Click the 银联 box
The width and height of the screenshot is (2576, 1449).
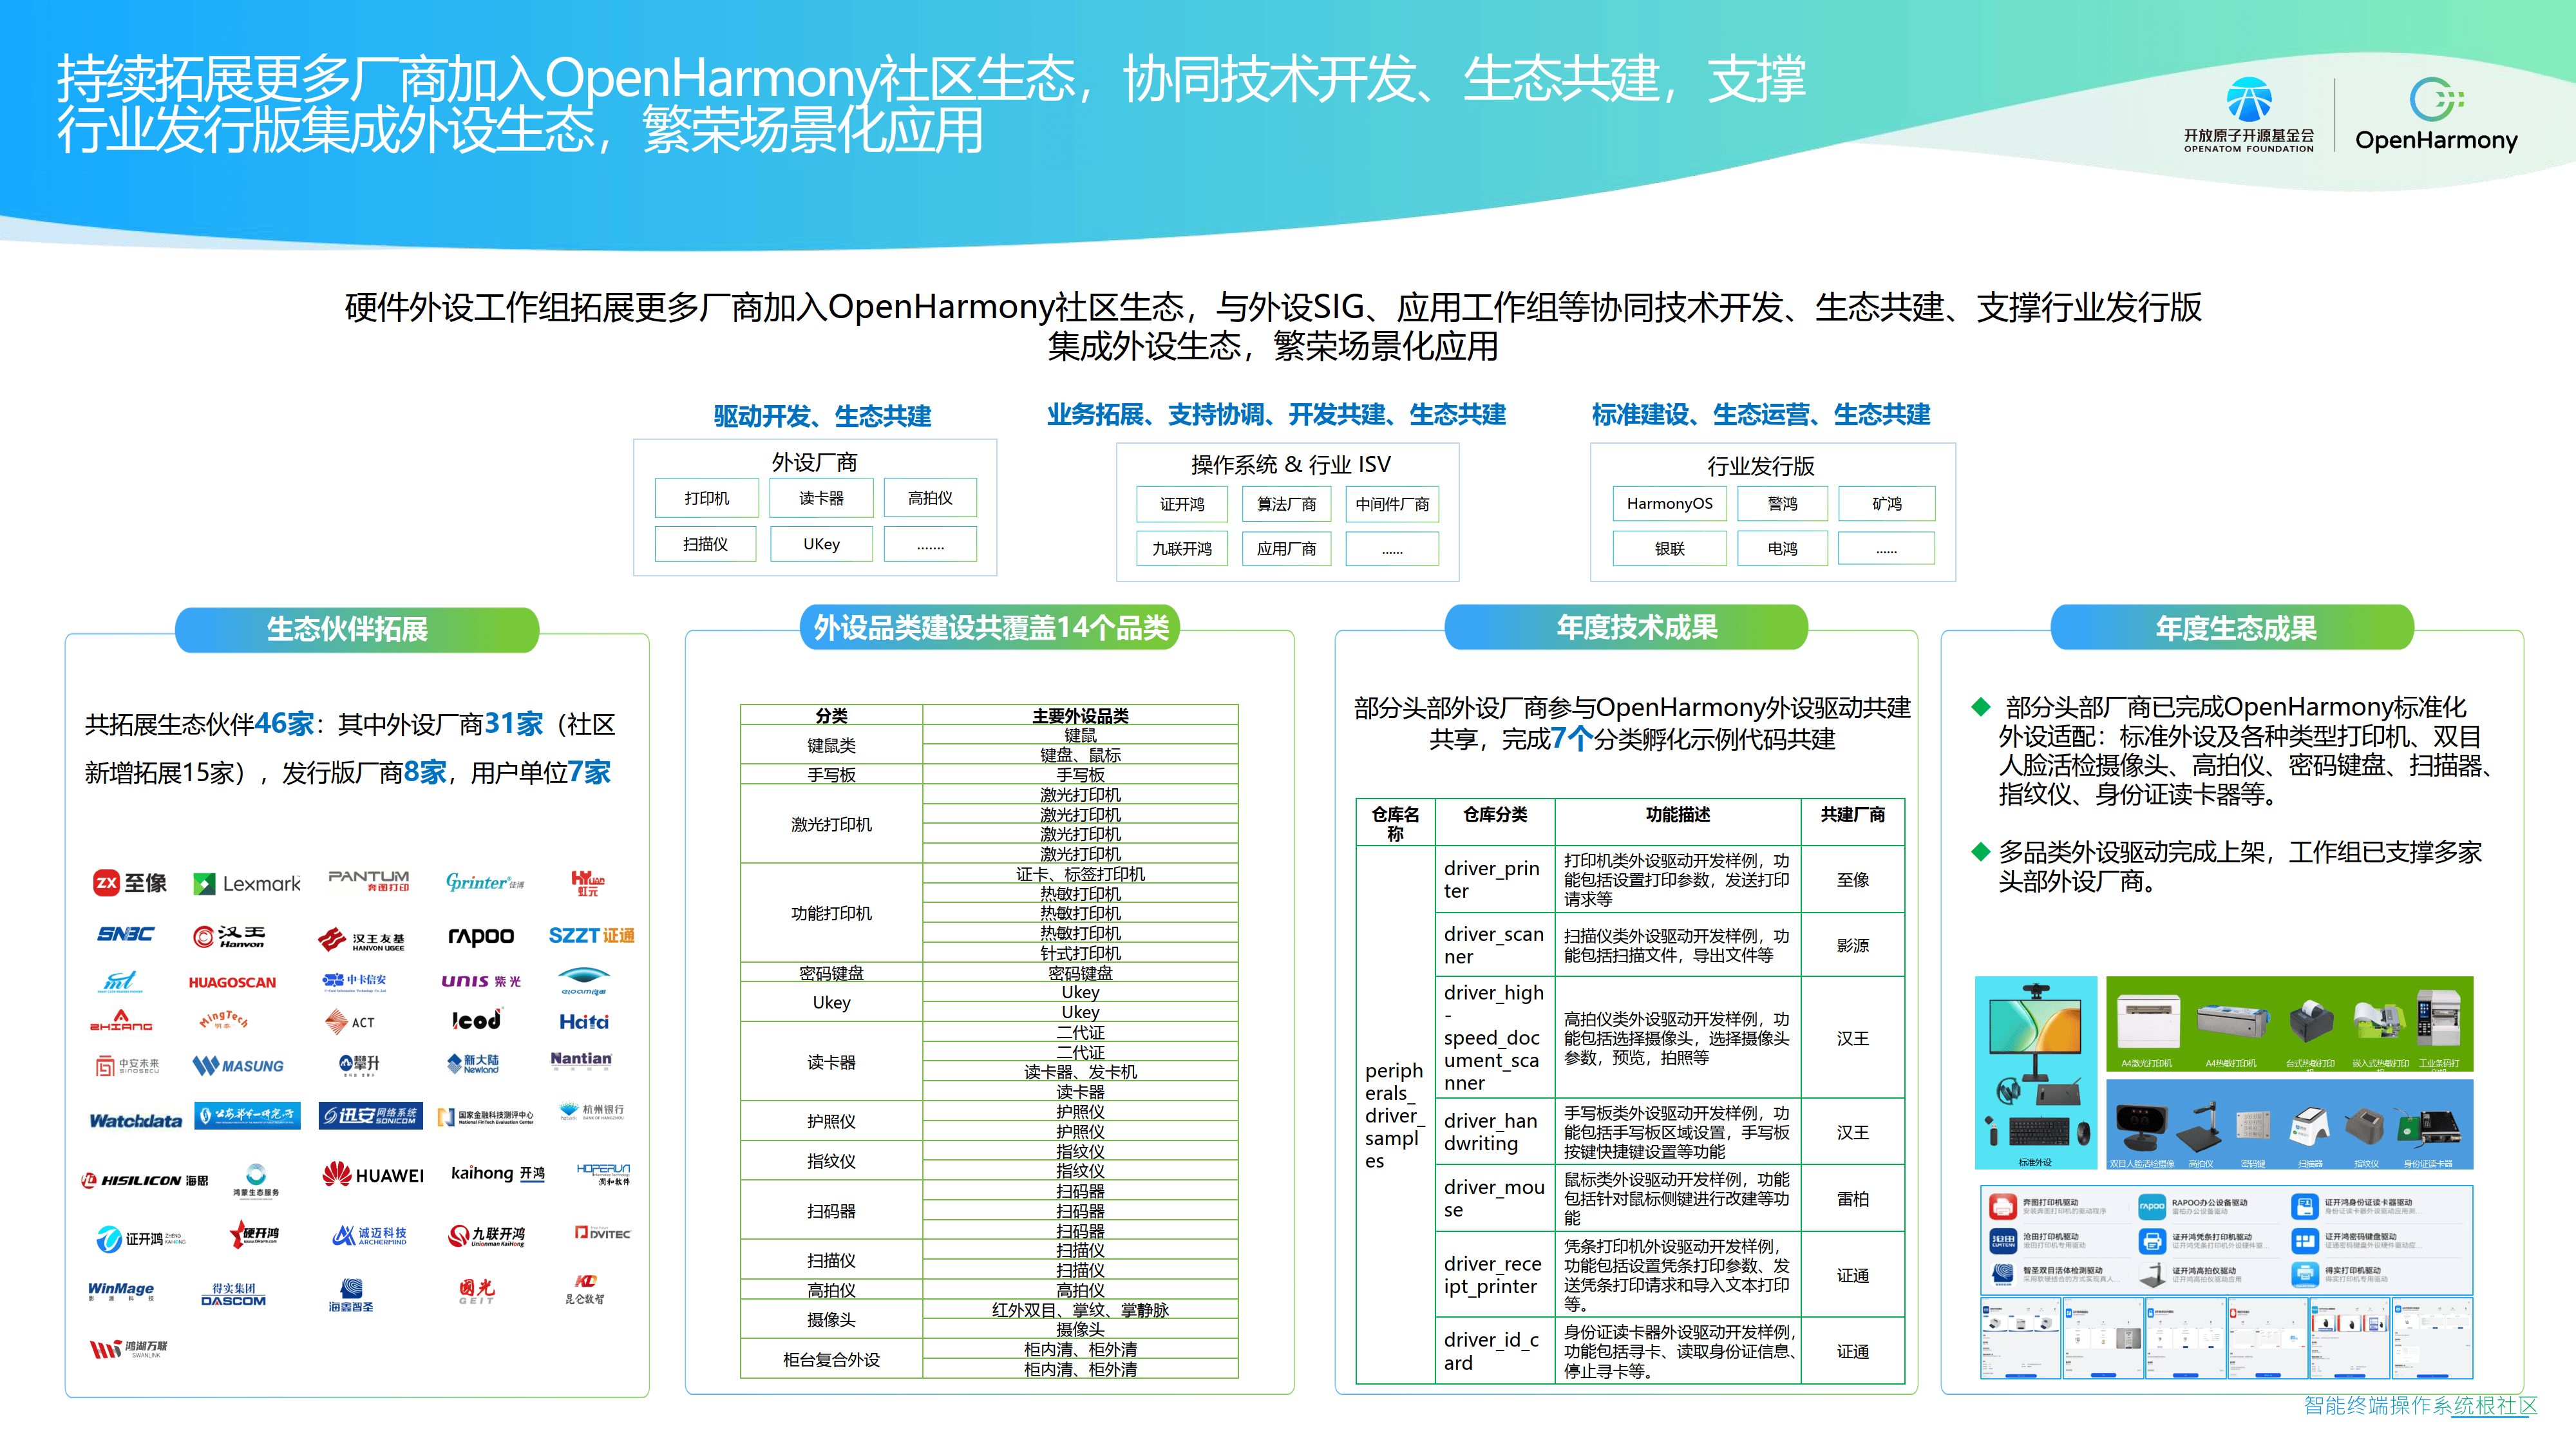(x=1669, y=549)
